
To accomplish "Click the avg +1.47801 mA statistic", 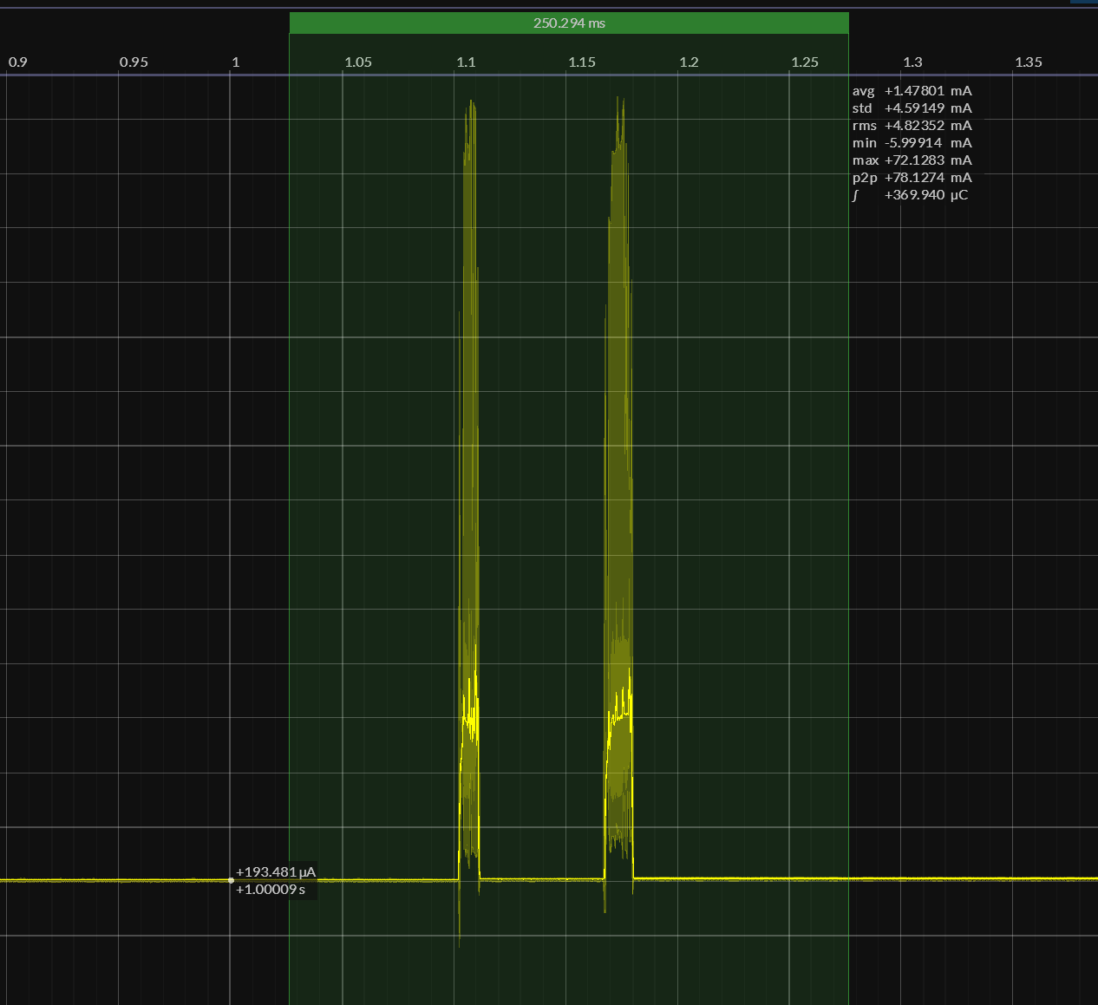I will coord(912,91).
